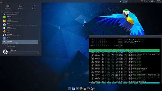The image size is (162, 91).
Task: Start Latte dock from the menu
Action: [20, 31]
